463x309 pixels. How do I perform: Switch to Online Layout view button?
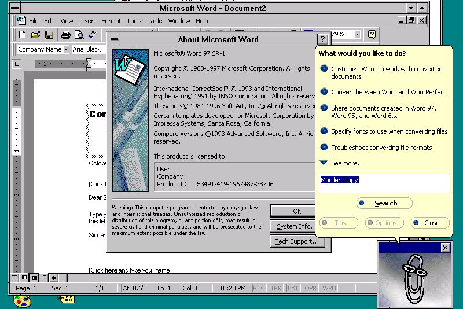[x=24, y=277]
